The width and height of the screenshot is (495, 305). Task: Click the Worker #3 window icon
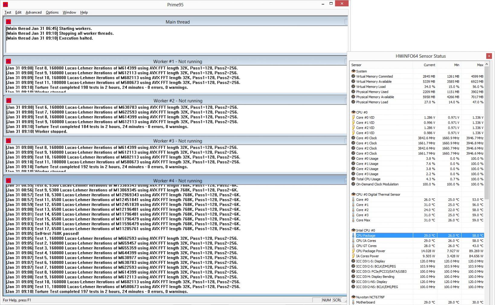click(8, 141)
